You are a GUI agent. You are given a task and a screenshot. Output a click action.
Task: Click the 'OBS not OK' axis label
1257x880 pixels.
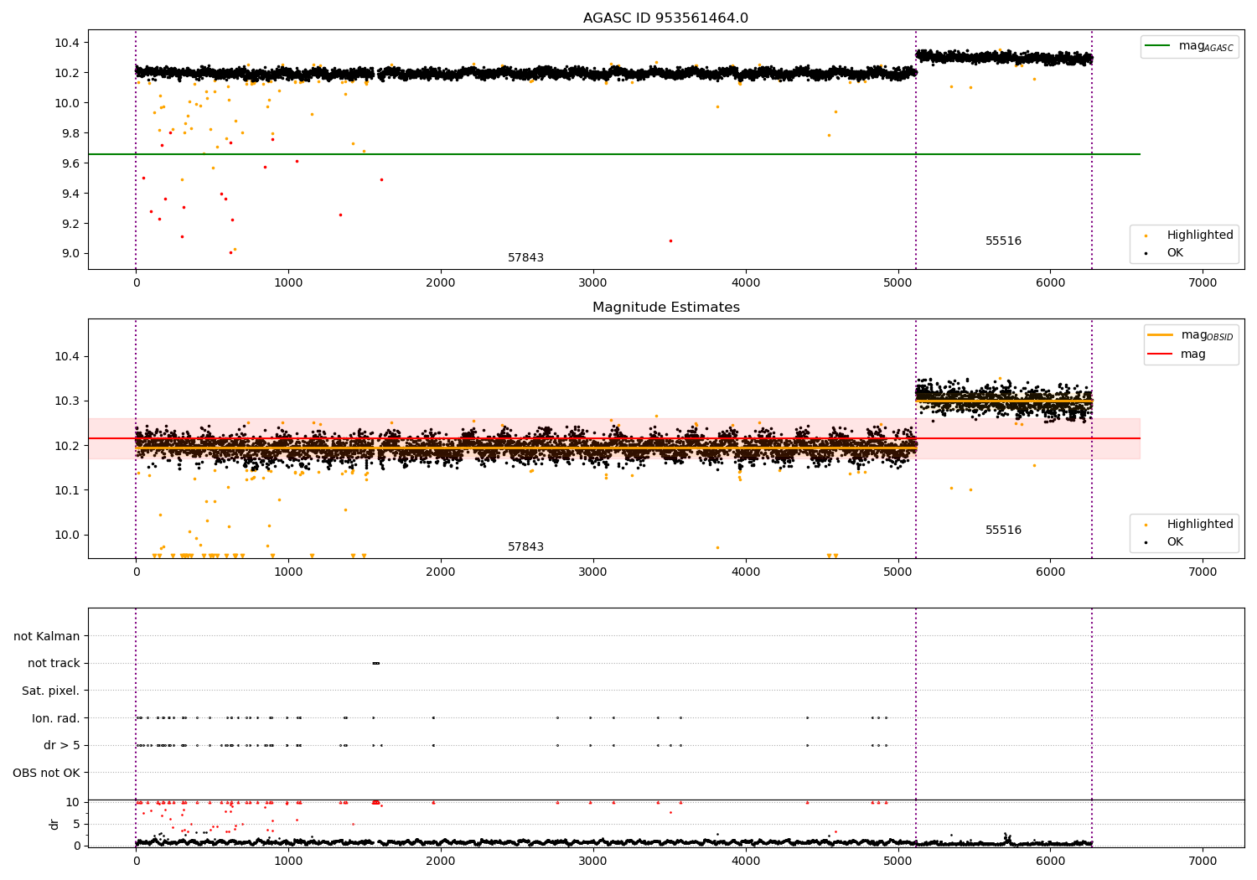[46, 773]
